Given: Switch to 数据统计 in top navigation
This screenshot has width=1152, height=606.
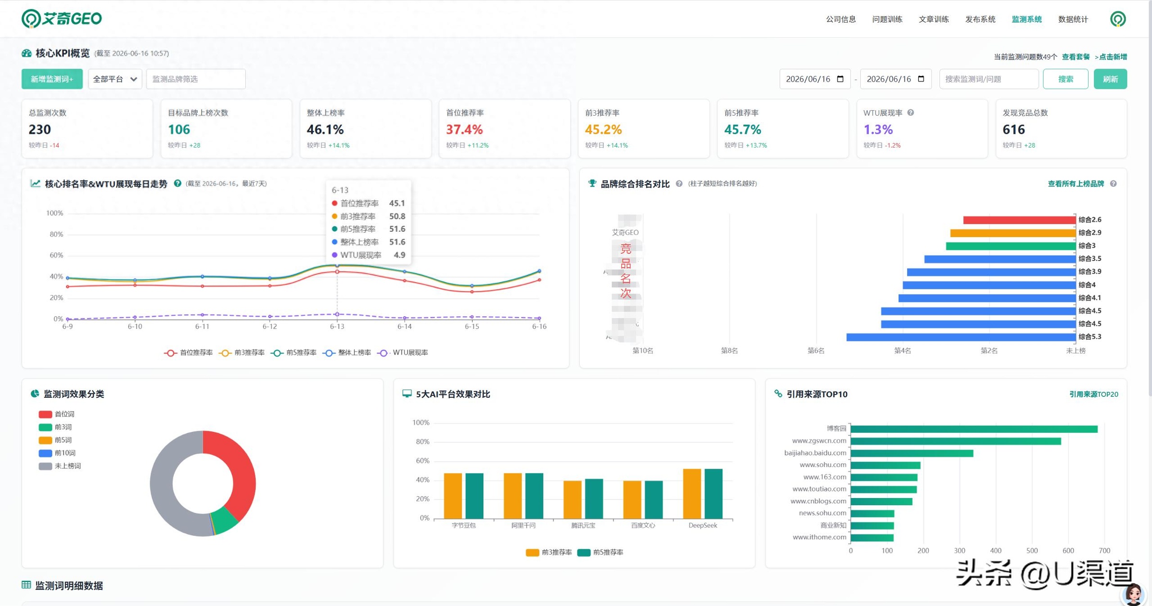Looking at the screenshot, I should tap(1073, 19).
